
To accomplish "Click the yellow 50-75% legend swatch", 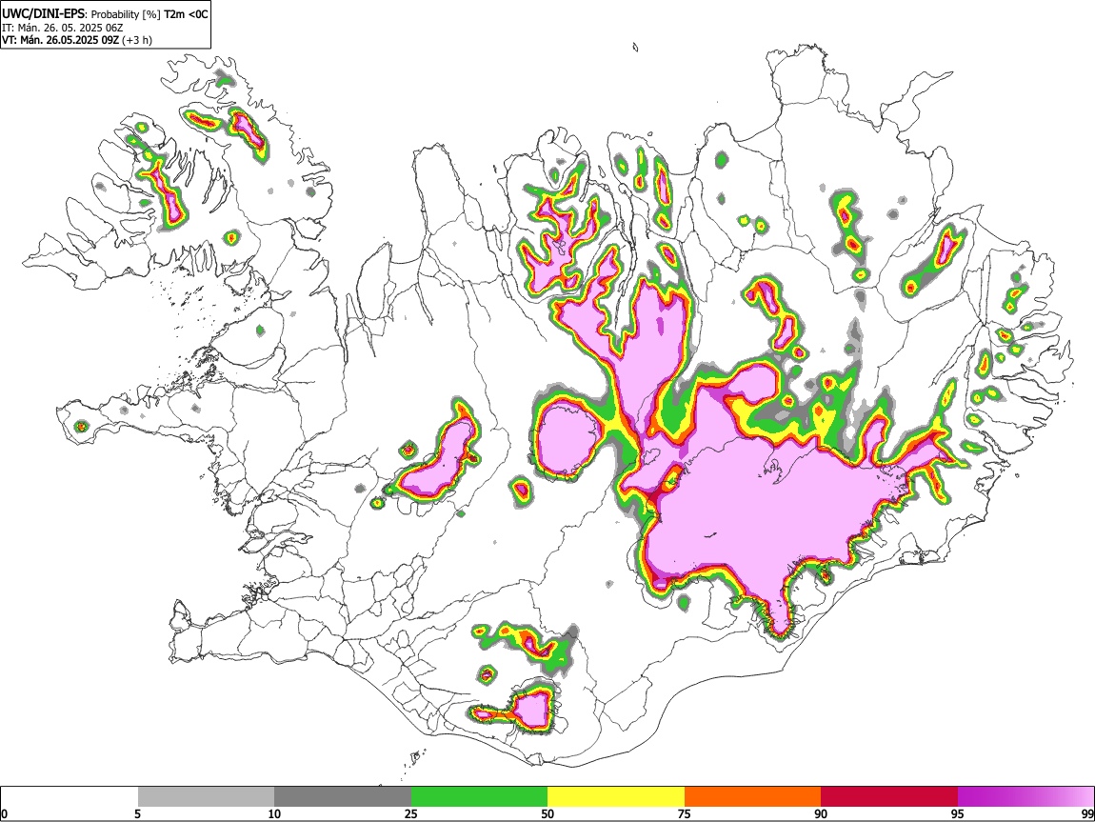I will pyautogui.click(x=616, y=796).
